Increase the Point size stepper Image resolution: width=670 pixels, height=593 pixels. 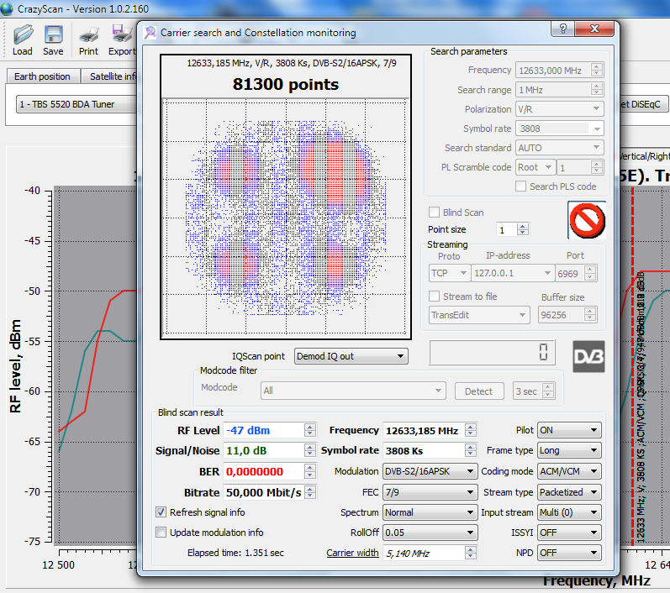click(x=523, y=226)
